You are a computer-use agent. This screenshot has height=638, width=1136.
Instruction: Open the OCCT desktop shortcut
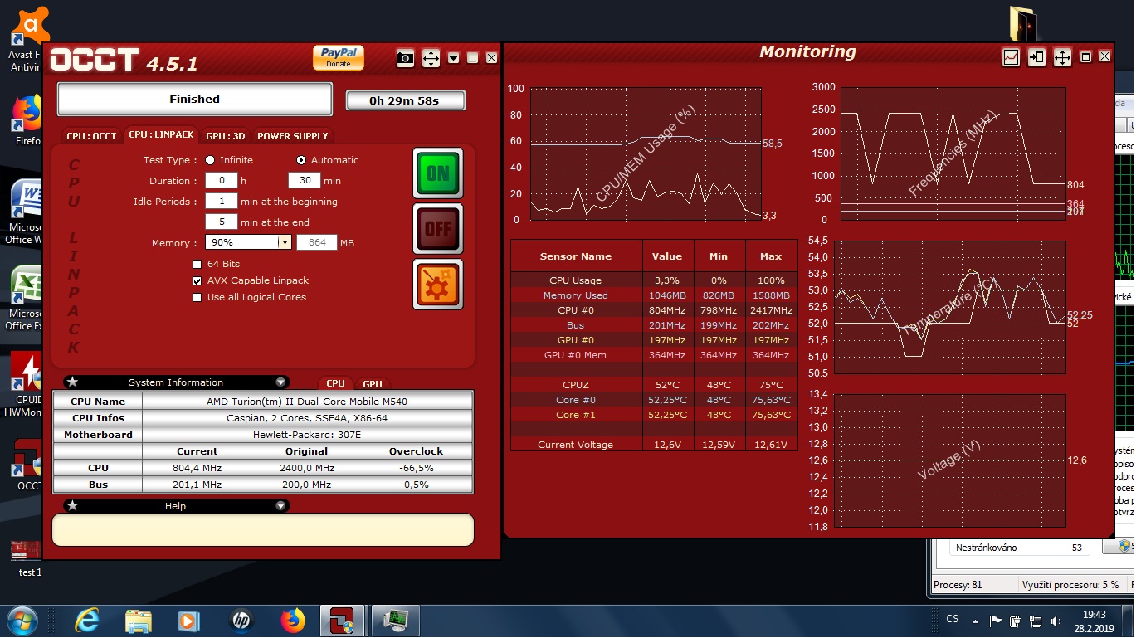(28, 465)
